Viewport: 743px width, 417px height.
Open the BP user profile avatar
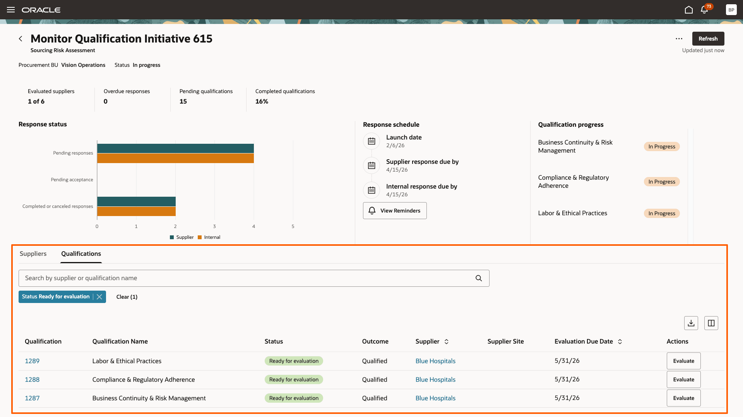(x=731, y=10)
